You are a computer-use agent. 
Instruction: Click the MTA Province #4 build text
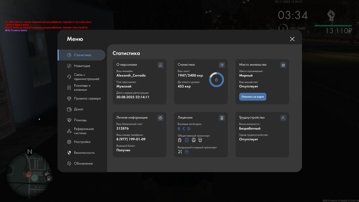pos(341,201)
